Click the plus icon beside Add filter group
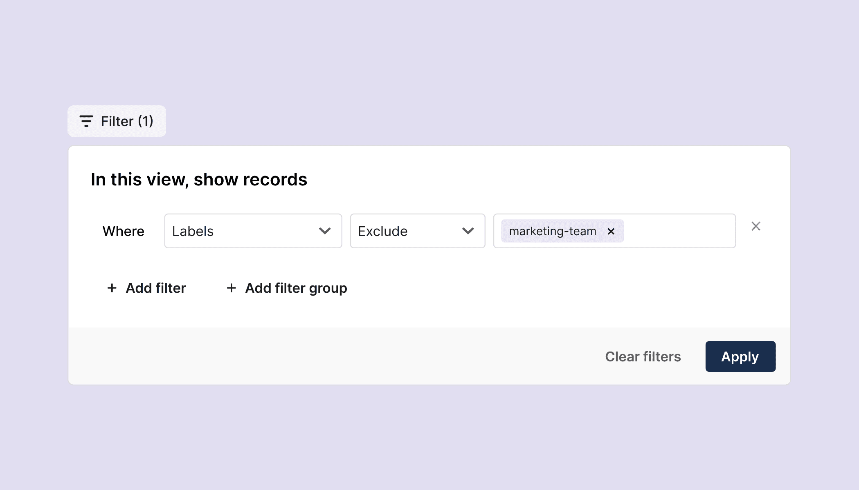 (x=231, y=288)
